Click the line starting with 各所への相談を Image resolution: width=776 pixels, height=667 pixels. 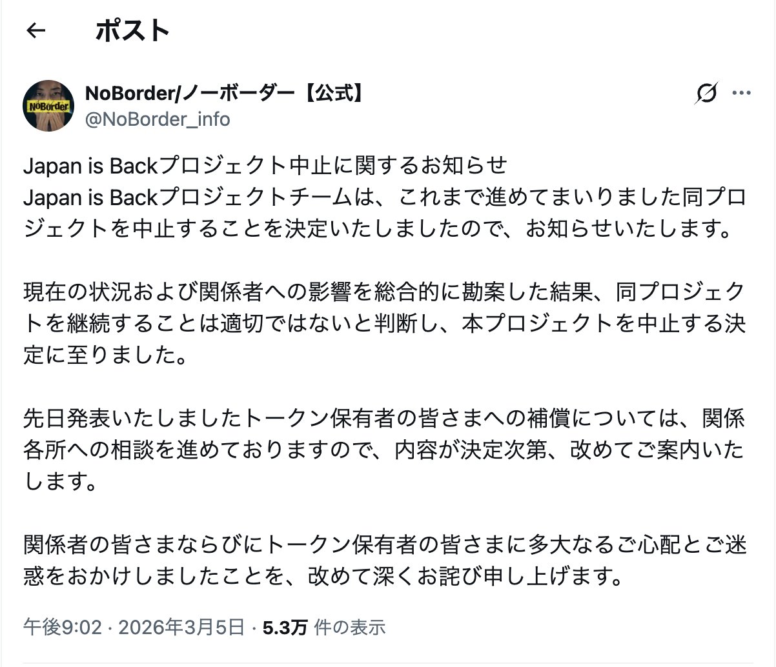(x=384, y=450)
